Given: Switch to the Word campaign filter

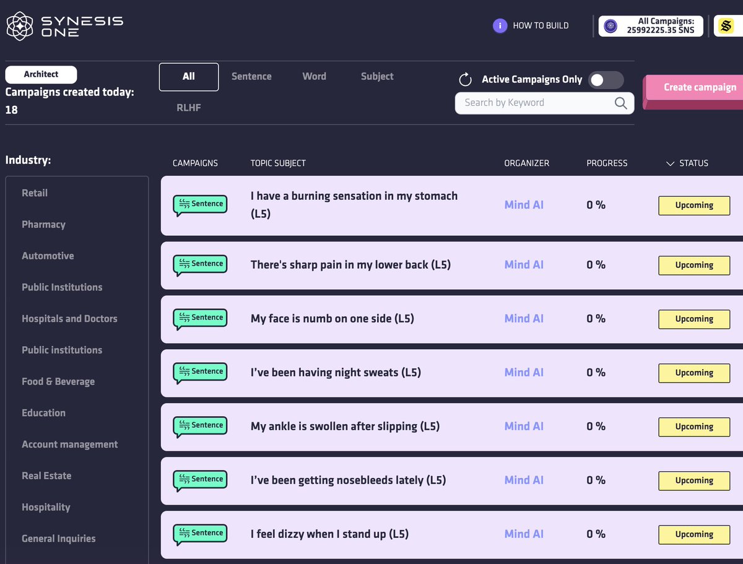Looking at the screenshot, I should [x=314, y=76].
